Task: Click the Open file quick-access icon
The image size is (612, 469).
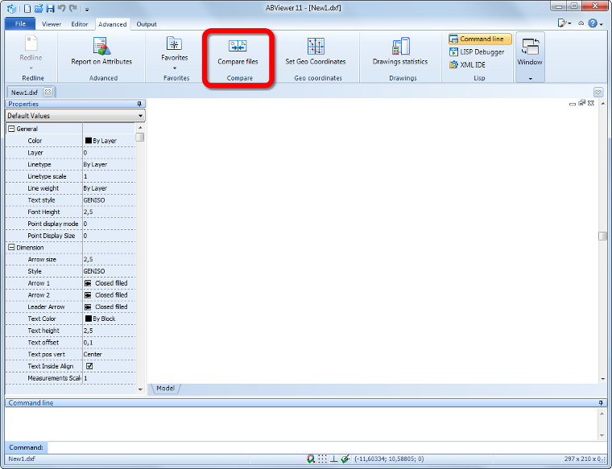Action: (x=39, y=8)
